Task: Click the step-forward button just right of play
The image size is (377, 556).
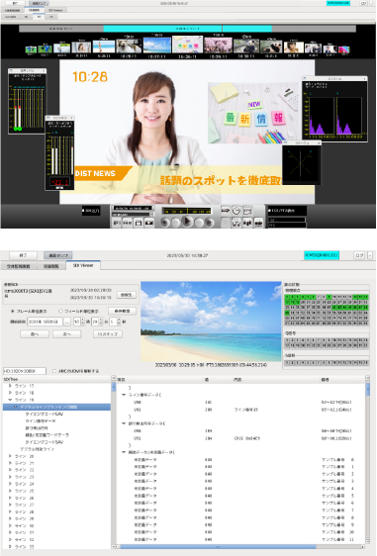Action: pyautogui.click(x=199, y=223)
